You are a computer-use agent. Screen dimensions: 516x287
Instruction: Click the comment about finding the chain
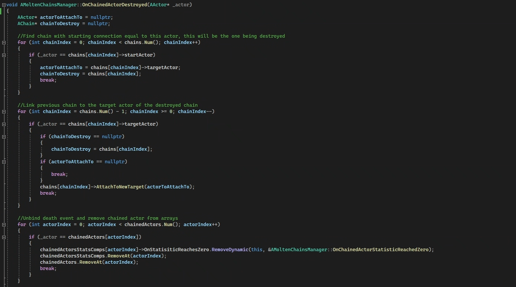(x=151, y=36)
